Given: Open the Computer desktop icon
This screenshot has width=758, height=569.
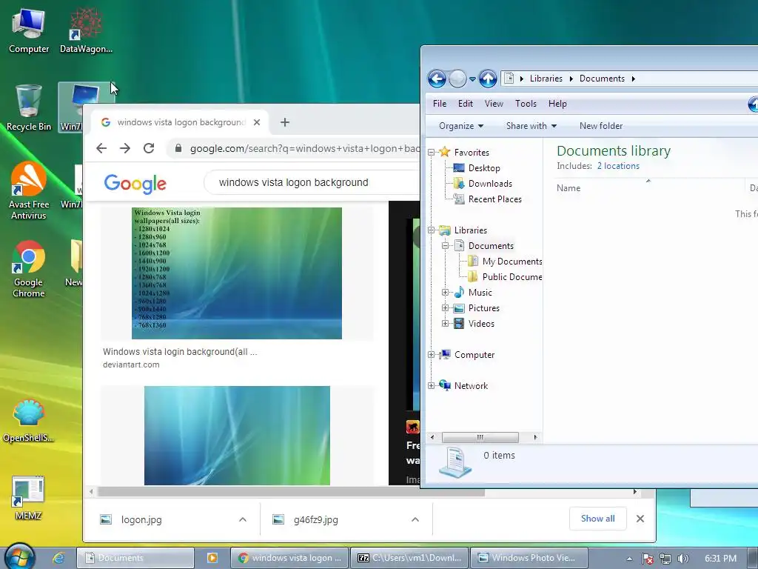Looking at the screenshot, I should pos(29,30).
